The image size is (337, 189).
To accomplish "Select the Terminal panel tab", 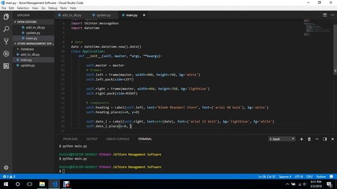I will tap(145, 139).
